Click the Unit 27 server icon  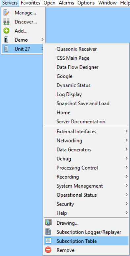(x=6, y=49)
